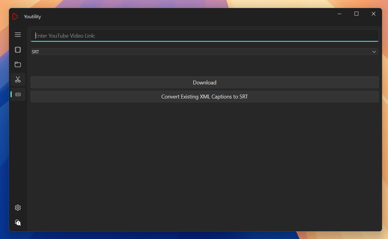This screenshot has height=239, width=388.
Task: Open Settings gear in sidebar
Action: [18, 208]
